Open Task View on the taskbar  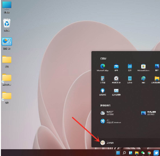[x=130, y=153]
